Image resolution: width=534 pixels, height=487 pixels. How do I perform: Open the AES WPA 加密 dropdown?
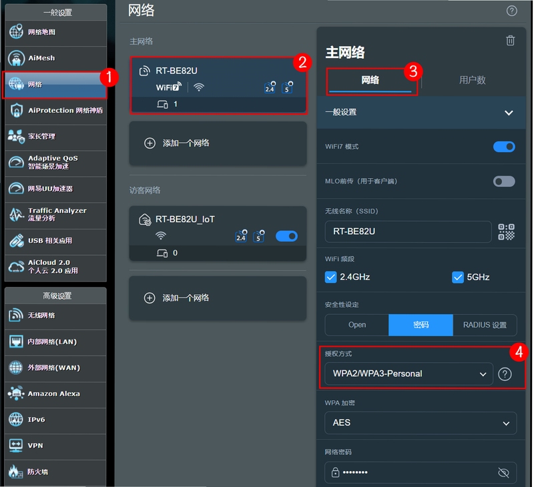click(x=421, y=423)
